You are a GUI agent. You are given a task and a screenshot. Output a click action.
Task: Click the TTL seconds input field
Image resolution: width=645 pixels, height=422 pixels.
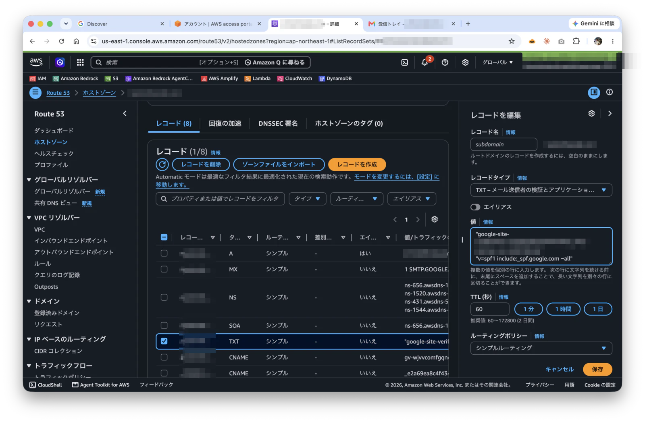point(490,309)
